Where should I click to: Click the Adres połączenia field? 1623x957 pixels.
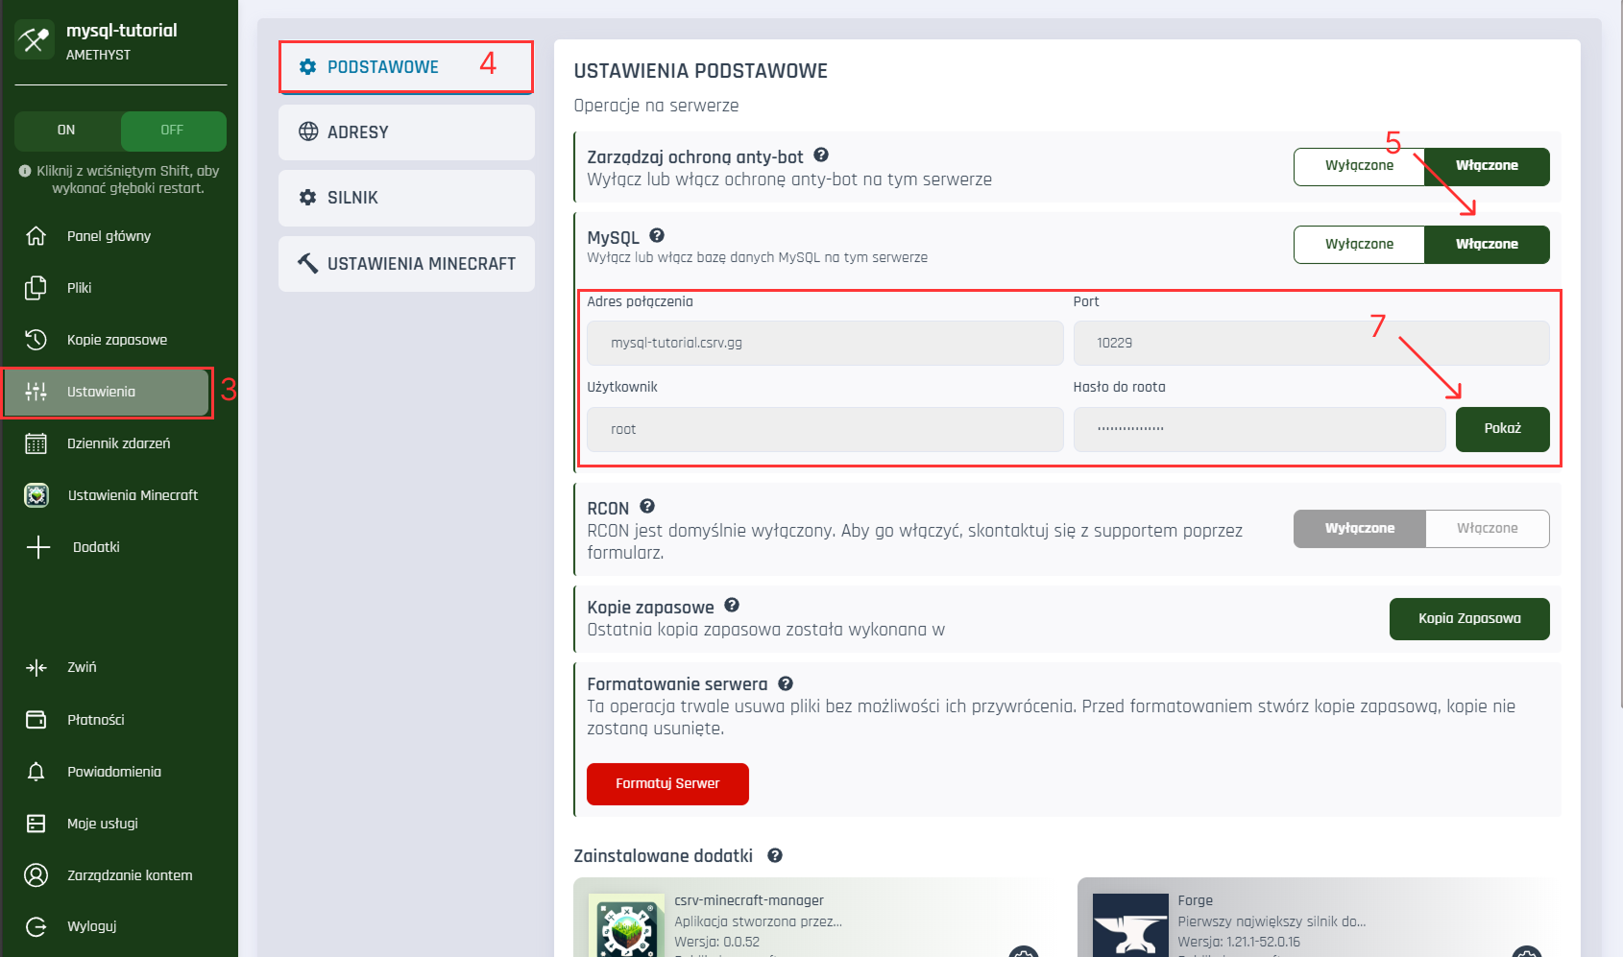(x=824, y=343)
